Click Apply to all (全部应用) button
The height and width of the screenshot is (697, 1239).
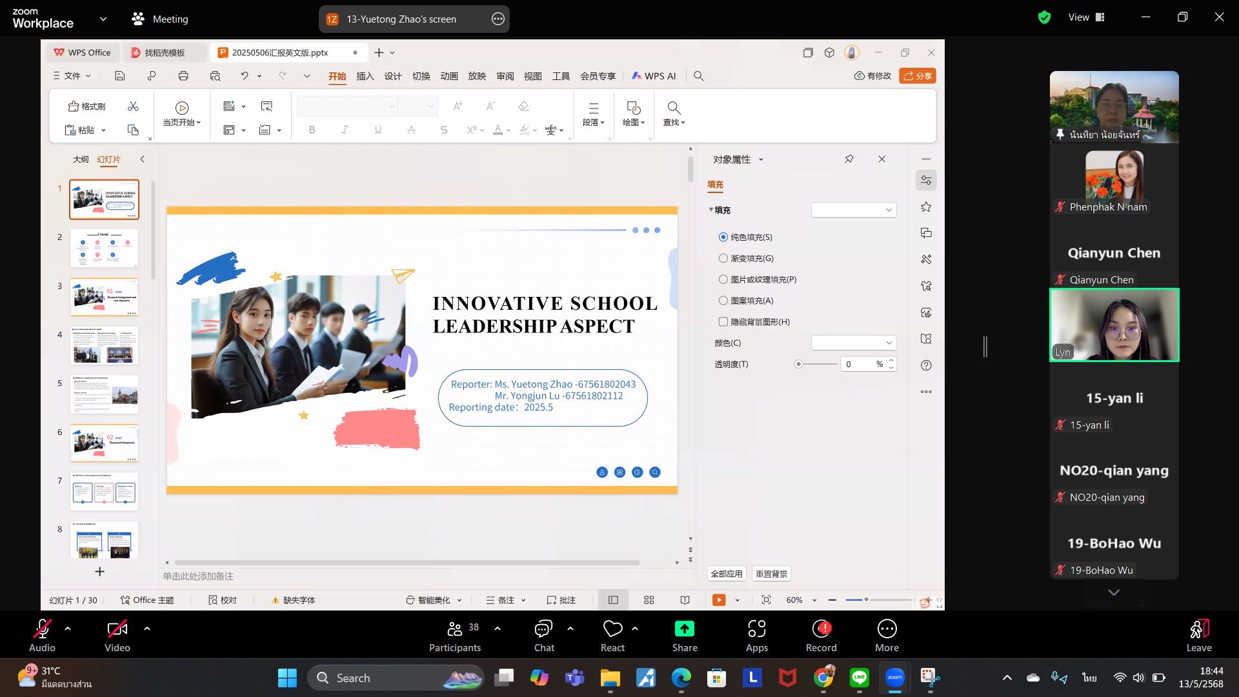pyautogui.click(x=727, y=574)
